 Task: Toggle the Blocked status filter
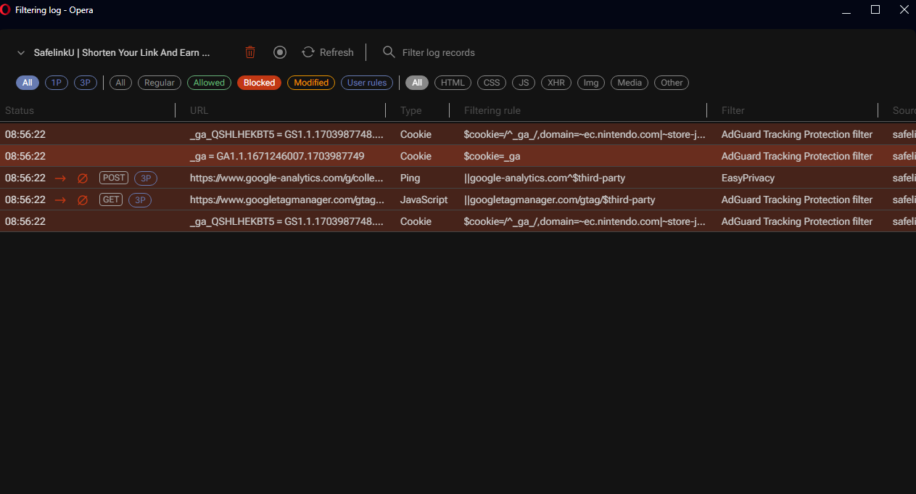259,83
